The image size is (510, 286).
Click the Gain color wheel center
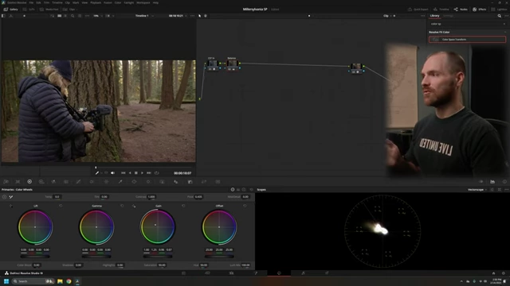pos(158,226)
